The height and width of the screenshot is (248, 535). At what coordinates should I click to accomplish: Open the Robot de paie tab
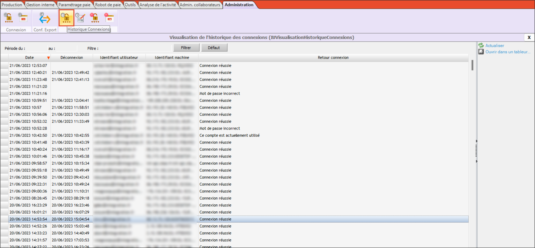coord(108,5)
